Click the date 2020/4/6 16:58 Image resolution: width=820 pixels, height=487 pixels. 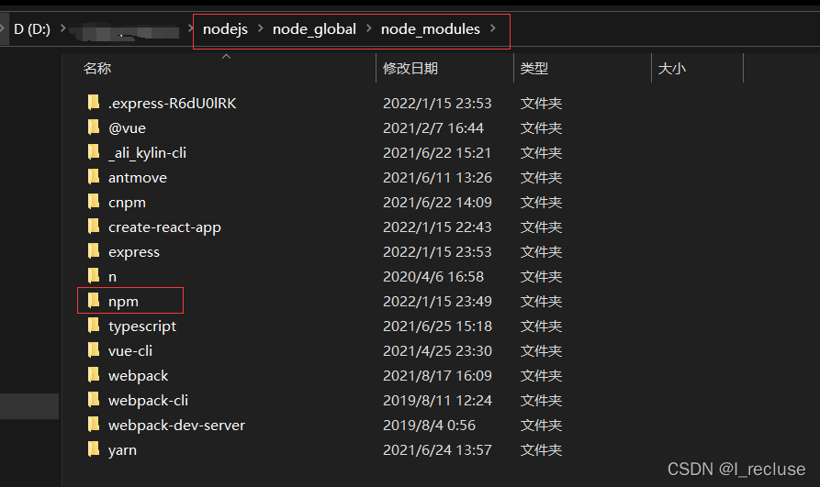click(433, 276)
